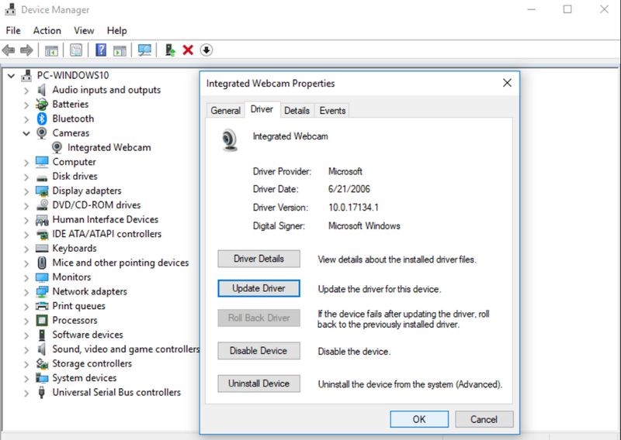
Task: Click the Show/Hide Action Pane toolbar icon
Action: click(x=120, y=50)
